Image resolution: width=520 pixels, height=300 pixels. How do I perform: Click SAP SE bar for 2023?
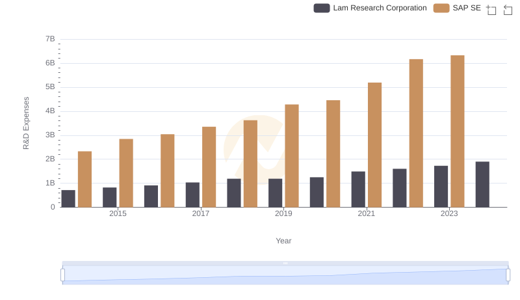point(458,131)
